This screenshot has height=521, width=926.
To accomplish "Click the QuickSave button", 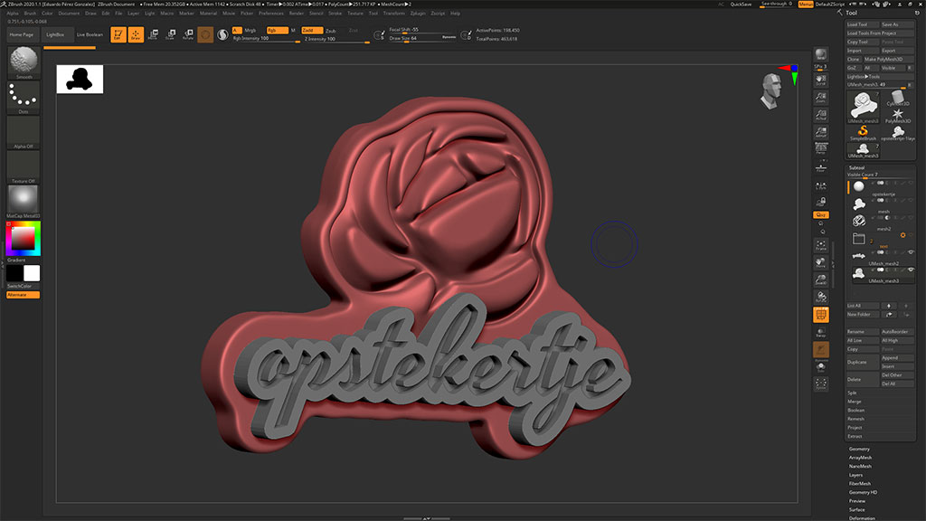I will (742, 5).
